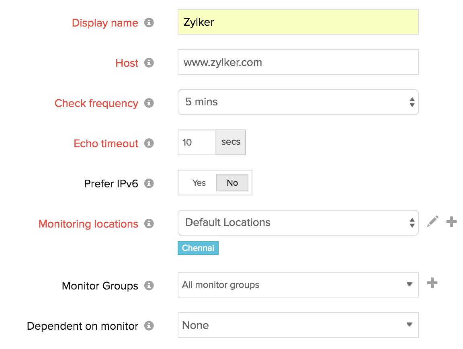Expand the All monitor groups dropdown
The width and height of the screenshot is (463, 349).
pyautogui.click(x=298, y=285)
